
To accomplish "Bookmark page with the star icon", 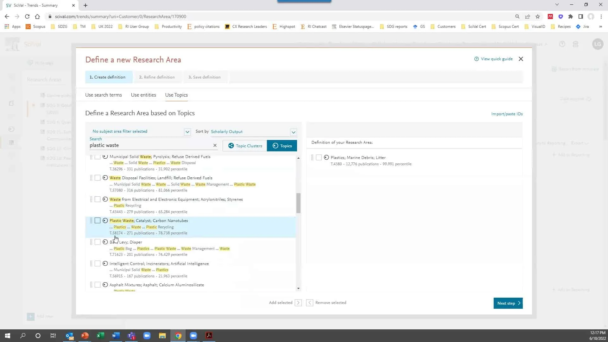I will 538,16.
